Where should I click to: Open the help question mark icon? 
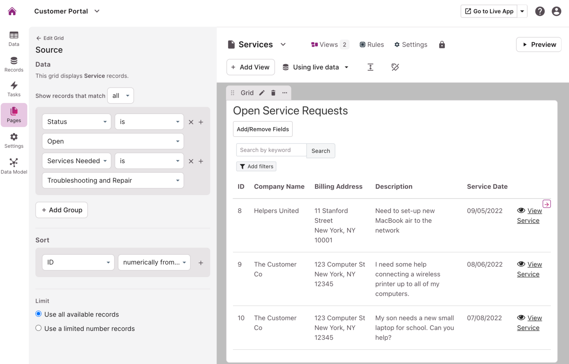pos(539,11)
